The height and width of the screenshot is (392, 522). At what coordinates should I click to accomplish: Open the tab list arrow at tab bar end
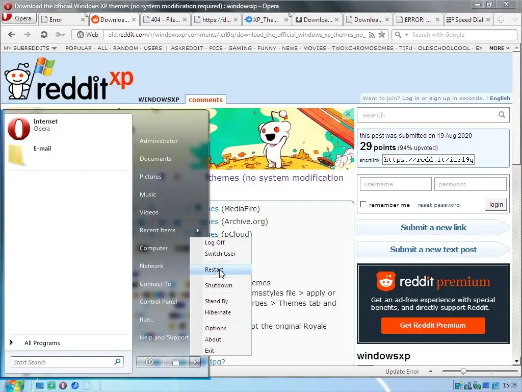(515, 20)
